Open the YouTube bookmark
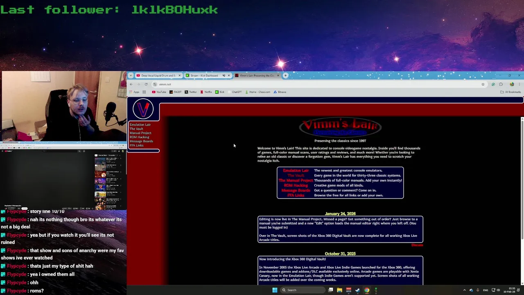This screenshot has height=295, width=524. [x=159, y=92]
